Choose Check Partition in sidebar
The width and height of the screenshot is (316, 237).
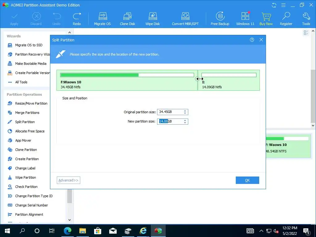(22, 187)
